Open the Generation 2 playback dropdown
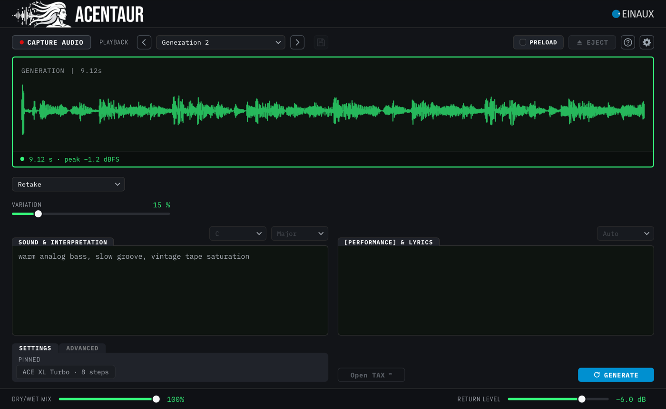This screenshot has width=666, height=409. pyautogui.click(x=221, y=42)
